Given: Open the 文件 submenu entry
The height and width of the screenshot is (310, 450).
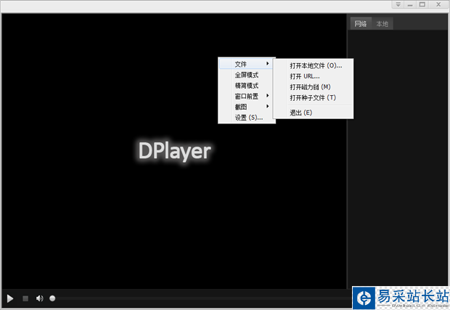Looking at the screenshot, I should 247,64.
